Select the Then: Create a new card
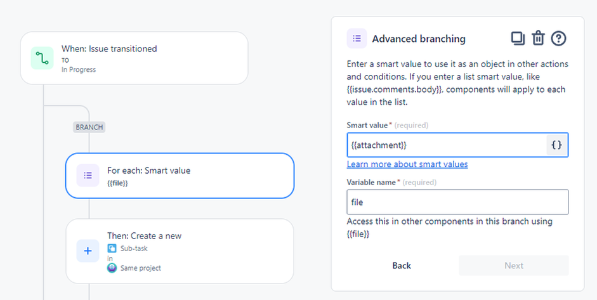597x300 pixels. (180, 251)
